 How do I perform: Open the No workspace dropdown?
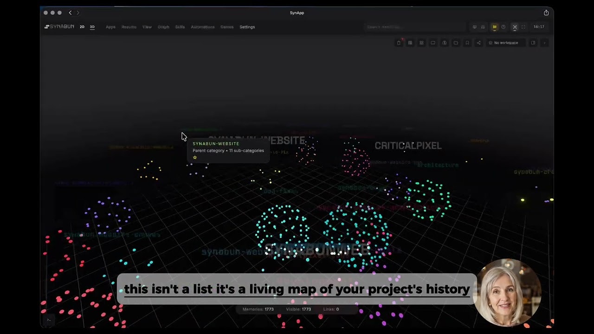[x=505, y=43]
